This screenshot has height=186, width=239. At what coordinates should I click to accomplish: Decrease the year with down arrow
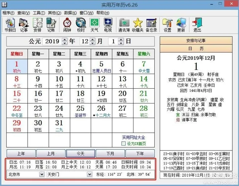(x=65, y=43)
